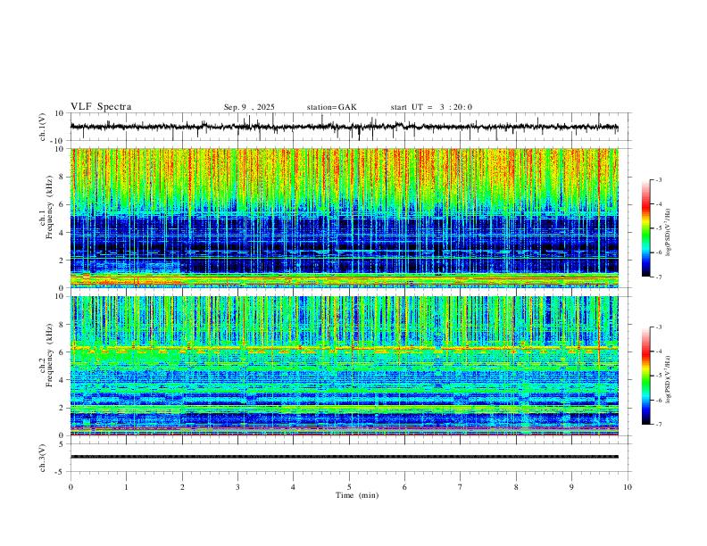The image size is (707, 546).
Task: Click time axis tick label "6"
Action: [404, 487]
